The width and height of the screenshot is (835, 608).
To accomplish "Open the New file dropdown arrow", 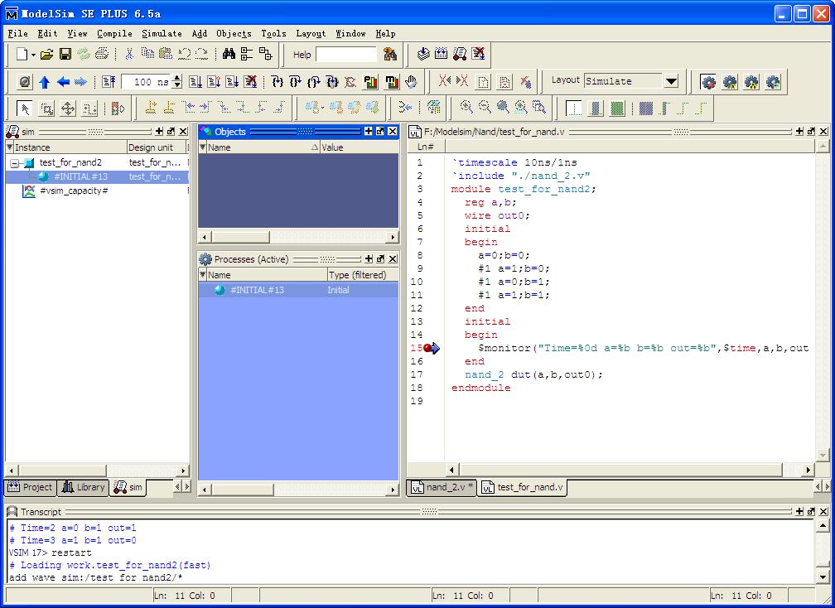I will 33,55.
